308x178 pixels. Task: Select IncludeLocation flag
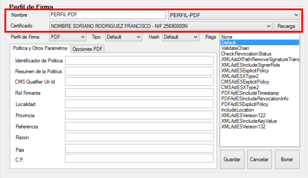260,110
